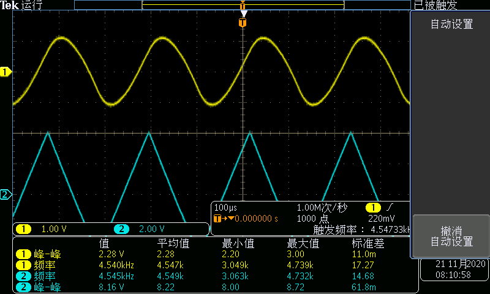Image resolution: width=490 pixels, height=294 pixels.
Task: Click the 已被触发 trigger status
Action: tap(435, 5)
